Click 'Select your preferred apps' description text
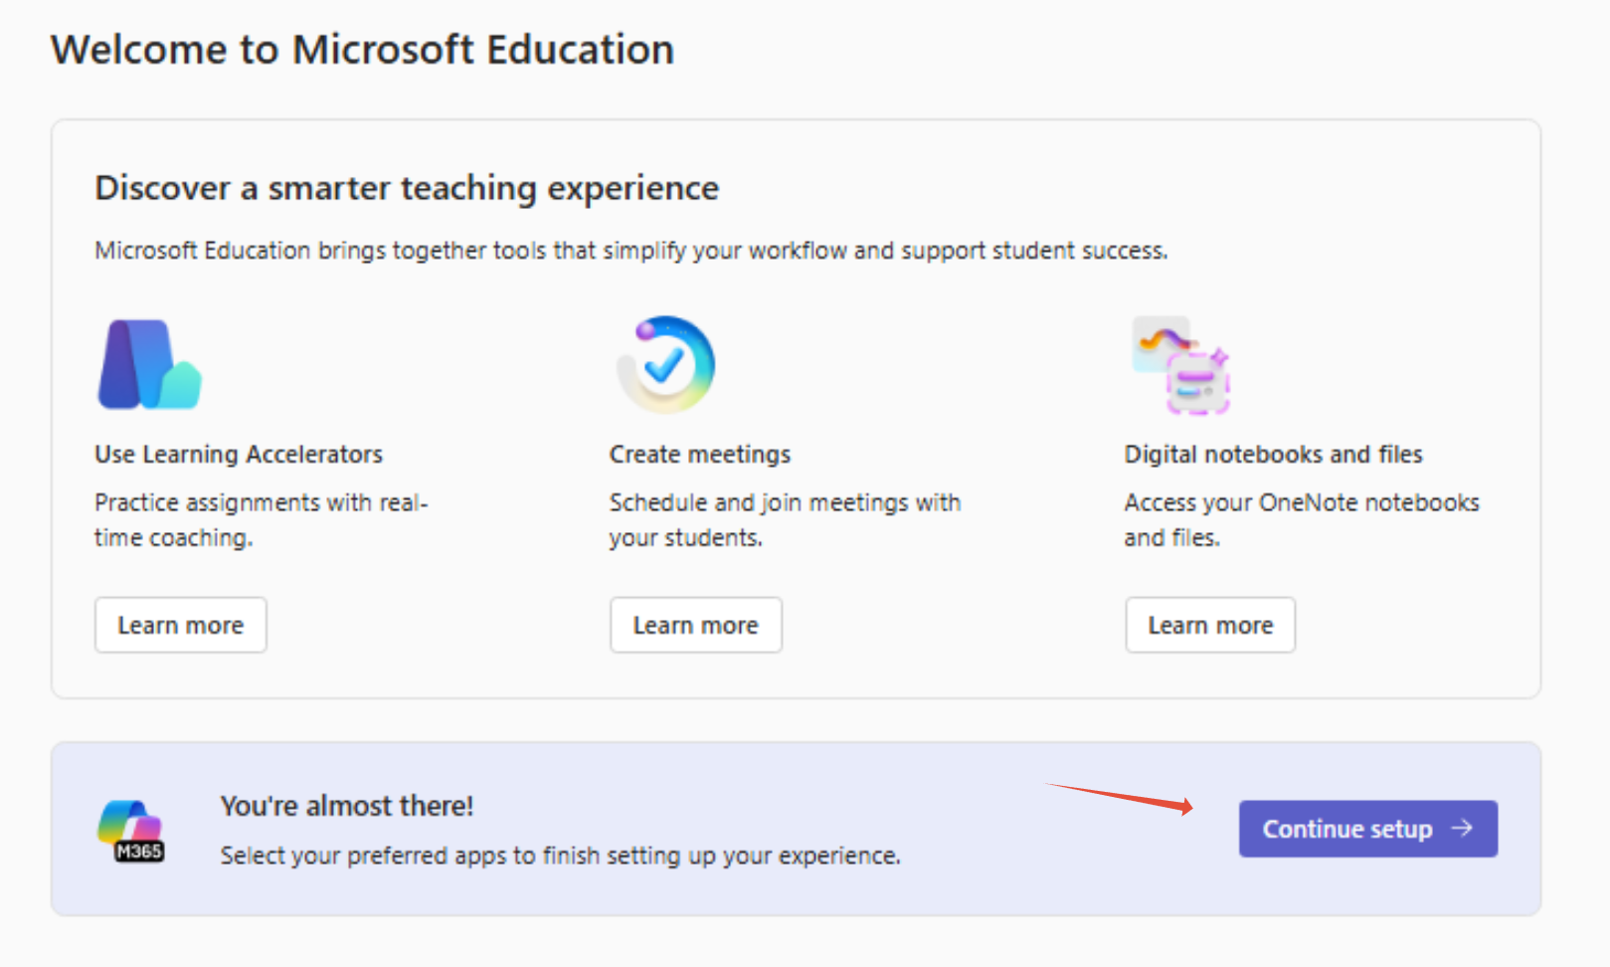Image resolution: width=1610 pixels, height=967 pixels. coord(561,856)
